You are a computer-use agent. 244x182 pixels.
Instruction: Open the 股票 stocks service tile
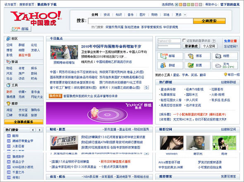coord(197,65)
